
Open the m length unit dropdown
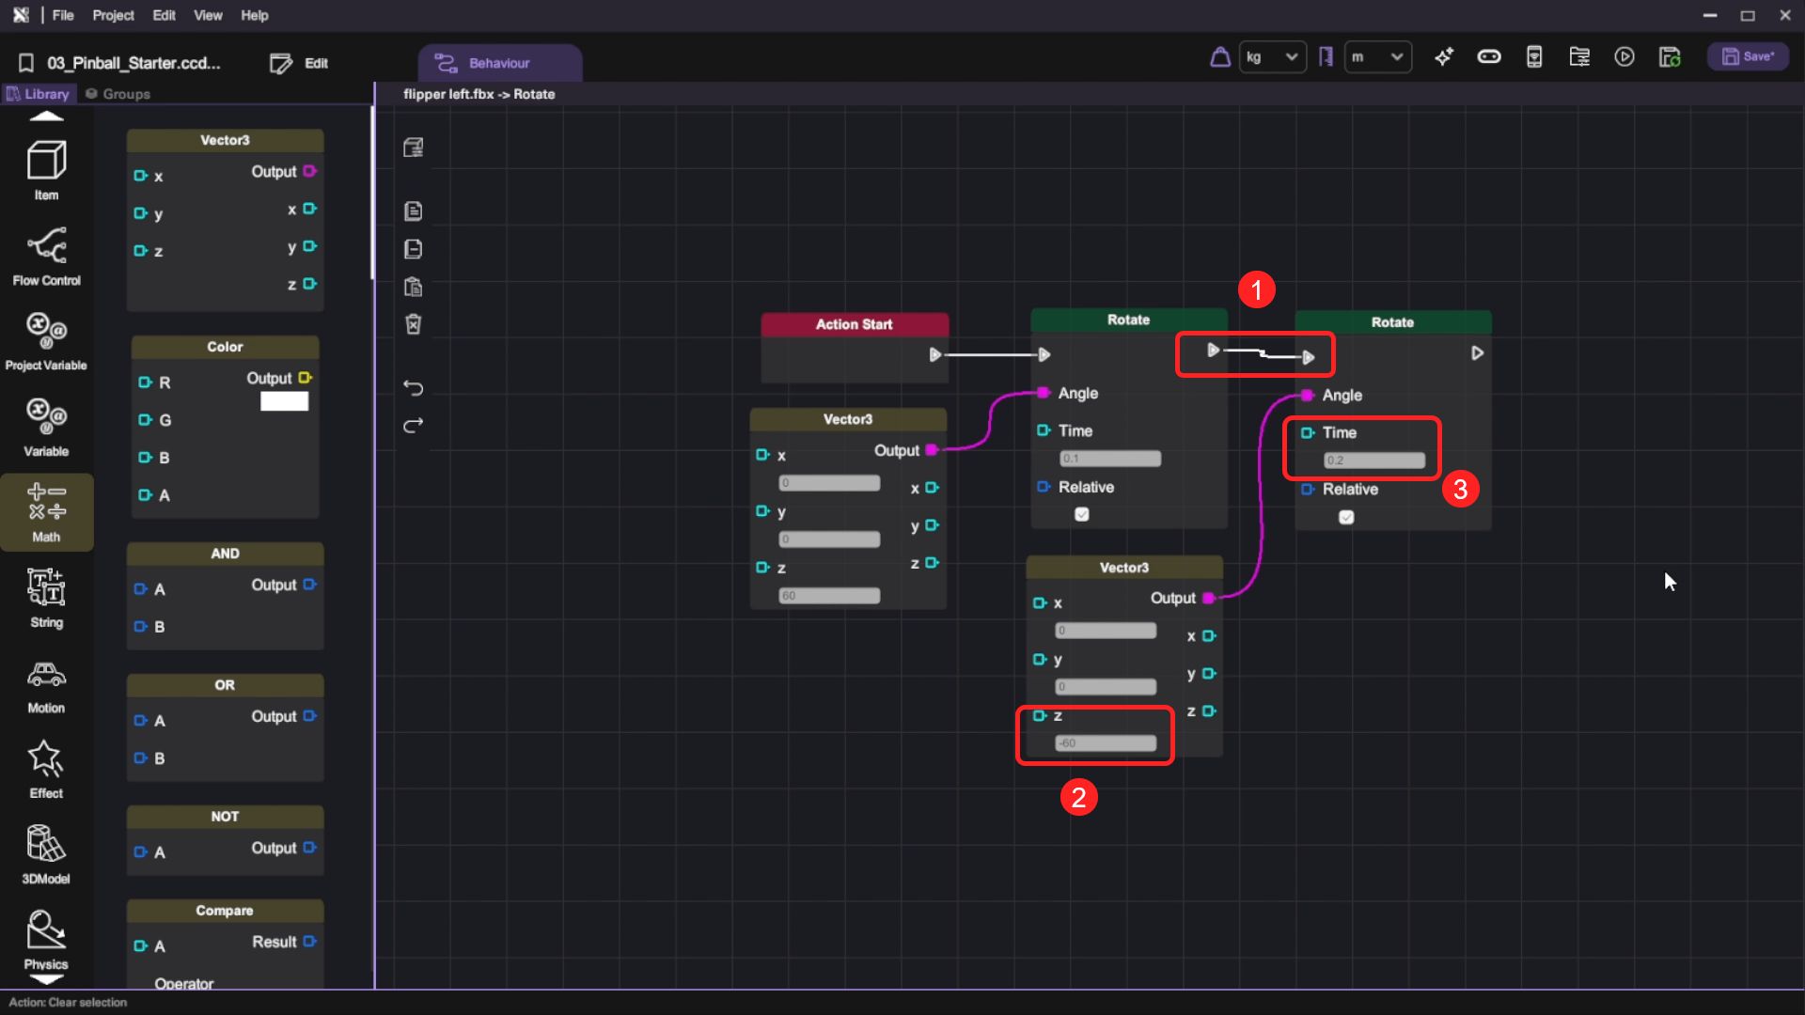[x=1377, y=57]
